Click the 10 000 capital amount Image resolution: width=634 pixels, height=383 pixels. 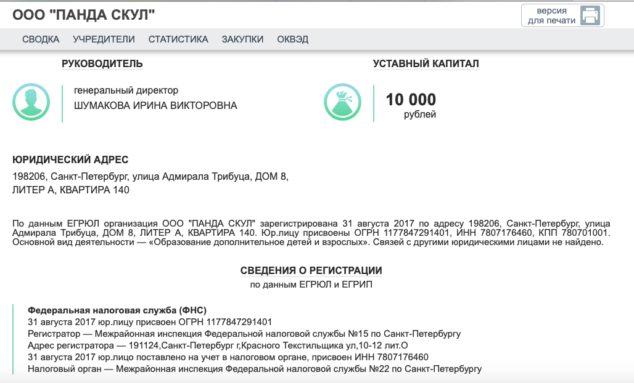(x=411, y=99)
